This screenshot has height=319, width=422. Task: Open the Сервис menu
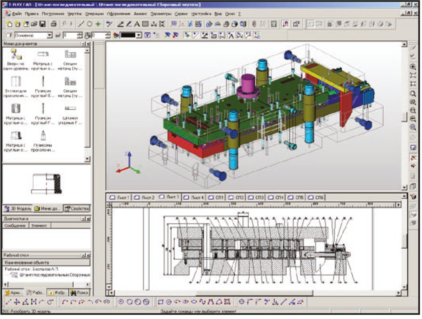(x=181, y=13)
